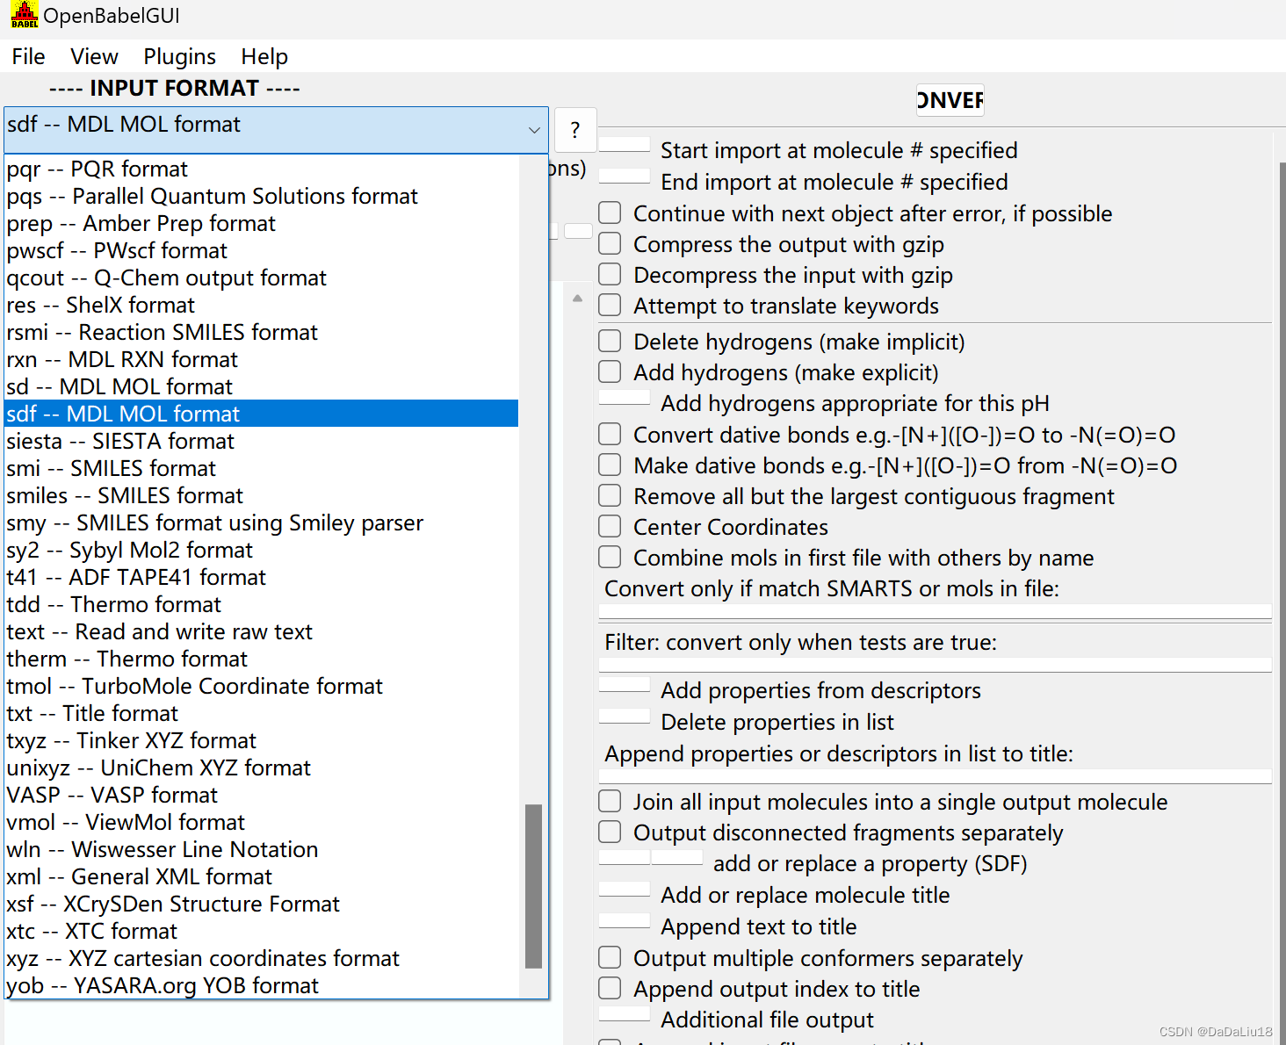This screenshot has width=1286, height=1045.
Task: Select sy2 -- Sybyl Mol2 format
Action: [x=261, y=550]
